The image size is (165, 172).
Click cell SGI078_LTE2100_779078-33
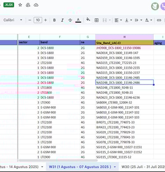click(x=125, y=142)
